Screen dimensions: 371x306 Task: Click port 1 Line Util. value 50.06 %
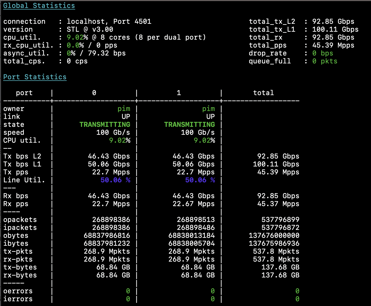[200, 180]
